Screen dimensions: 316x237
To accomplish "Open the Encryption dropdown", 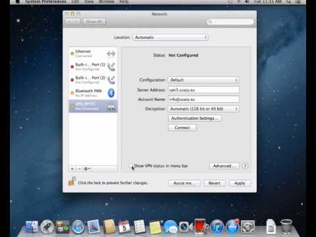I will coord(203,109).
